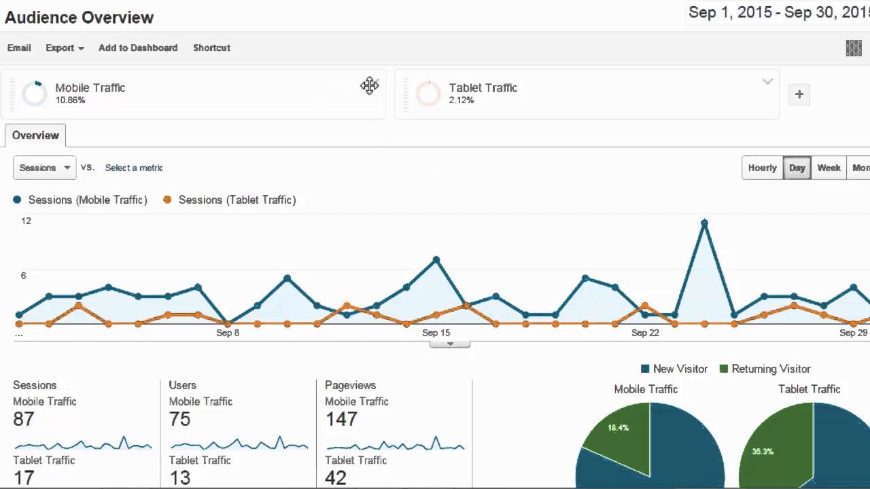Create a Shortcut for this report
Viewport: 870px width, 489px height.
click(x=211, y=48)
